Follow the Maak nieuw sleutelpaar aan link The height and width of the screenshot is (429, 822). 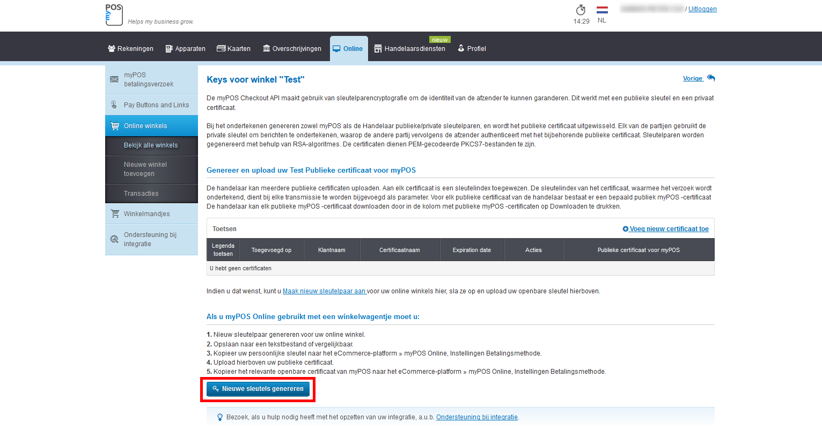324,291
